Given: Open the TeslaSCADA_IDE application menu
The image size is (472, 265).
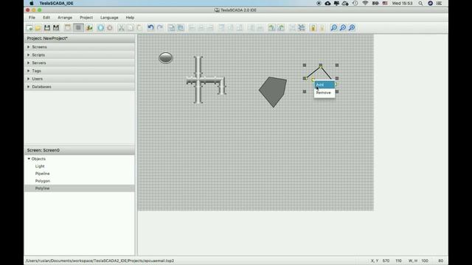Looking at the screenshot, I should pyautogui.click(x=56, y=3).
